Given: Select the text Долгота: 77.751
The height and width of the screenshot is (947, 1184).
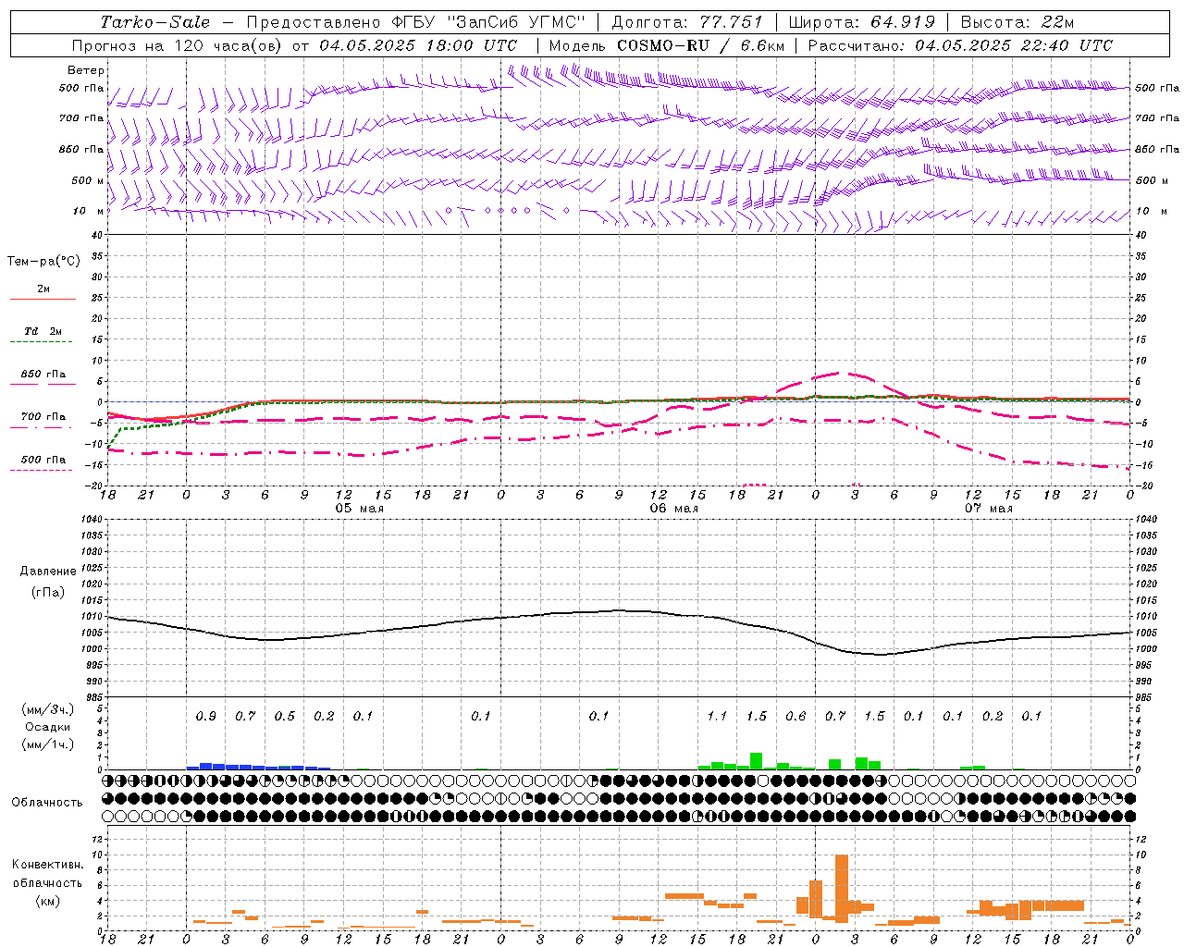Looking at the screenshot, I should tap(687, 22).
